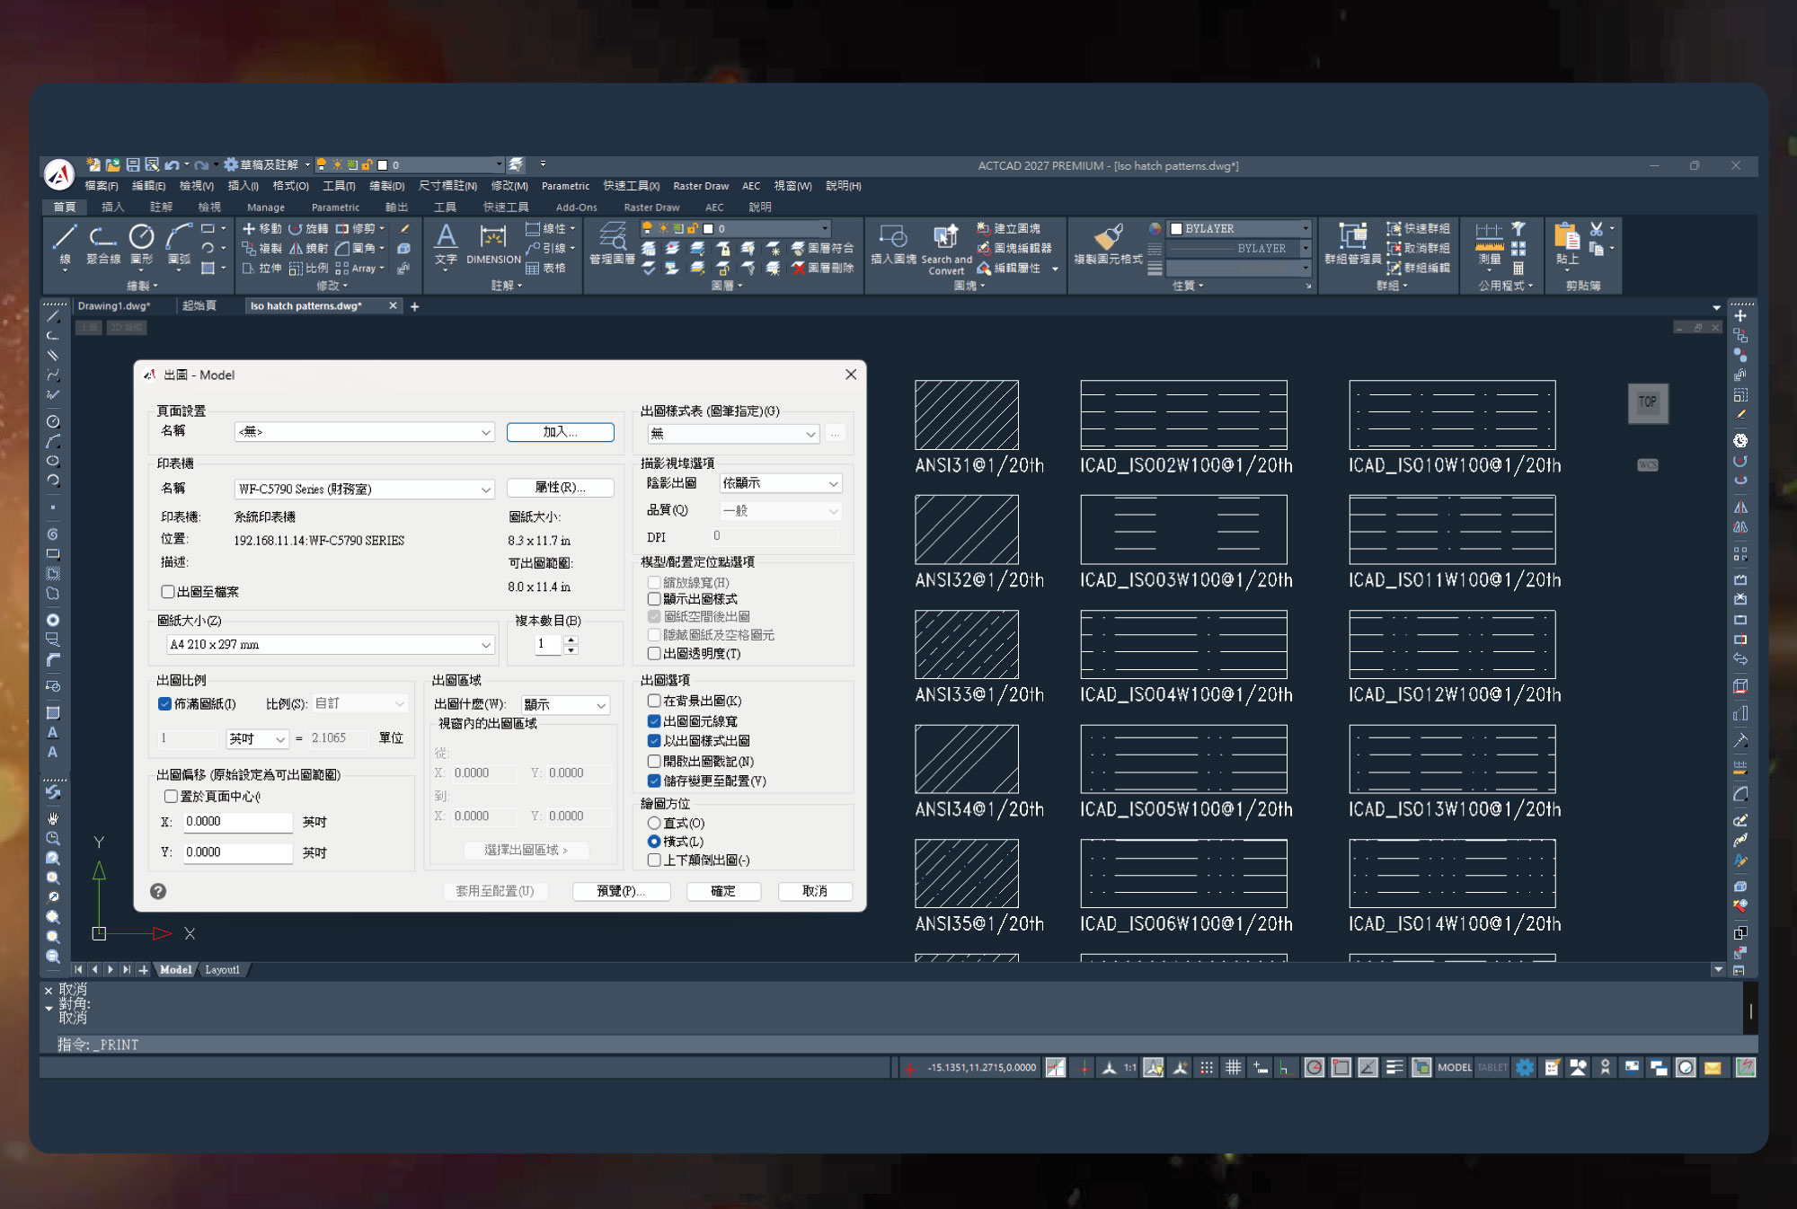The width and height of the screenshot is (1797, 1209).
Task: Choose the Text (文字) tool in ribbon
Action: click(x=446, y=244)
